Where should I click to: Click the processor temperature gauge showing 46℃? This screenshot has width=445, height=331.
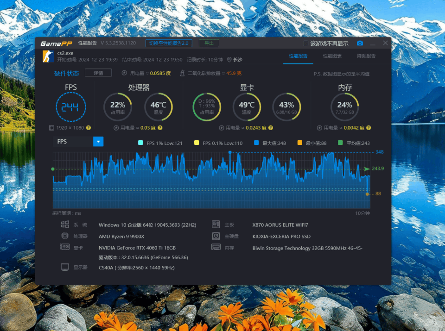coord(159,107)
